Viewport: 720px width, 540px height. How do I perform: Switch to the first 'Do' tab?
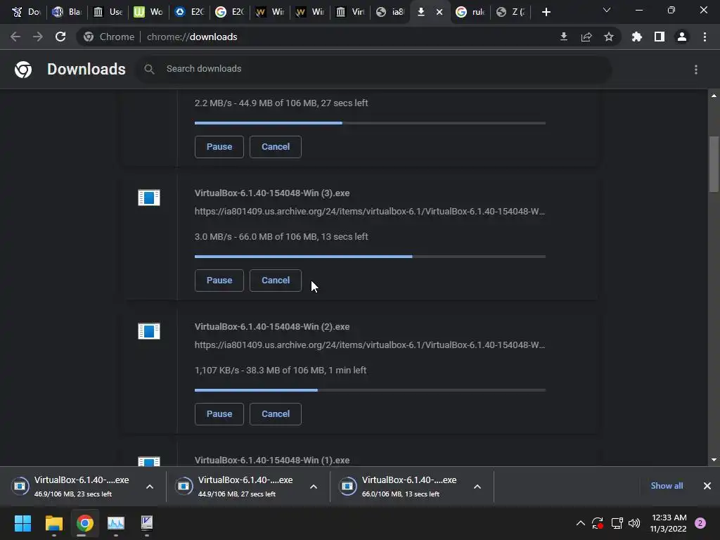[x=26, y=12]
